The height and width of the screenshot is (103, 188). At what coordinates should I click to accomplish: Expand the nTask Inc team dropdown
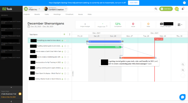(39, 9)
